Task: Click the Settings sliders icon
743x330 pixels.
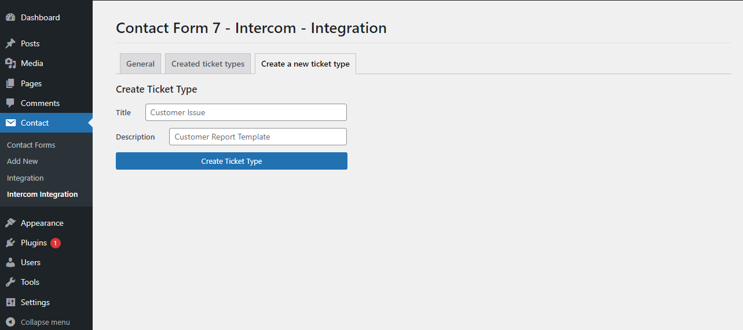Action: click(10, 302)
